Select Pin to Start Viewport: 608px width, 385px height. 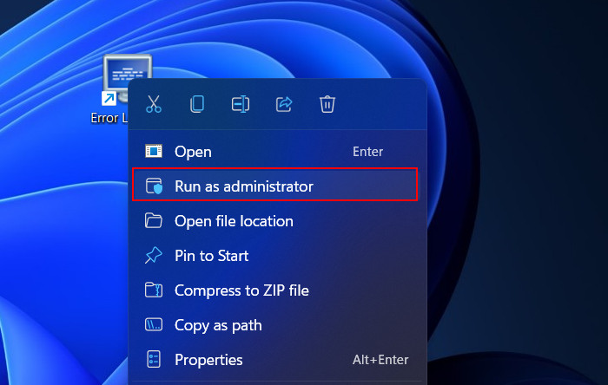[x=275, y=256]
